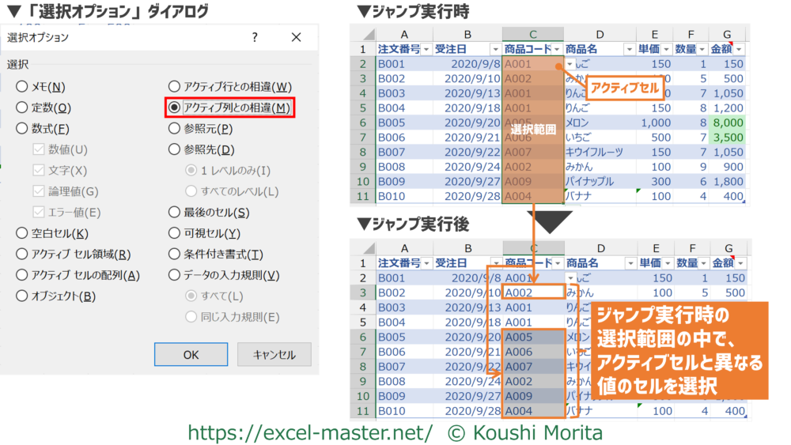Click column C header in ジャンプ実行時 sheet

tap(532, 34)
